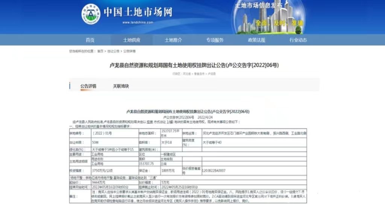
Task: Click 秦皇岛市 in the administrative region line
Action: tap(199, 74)
